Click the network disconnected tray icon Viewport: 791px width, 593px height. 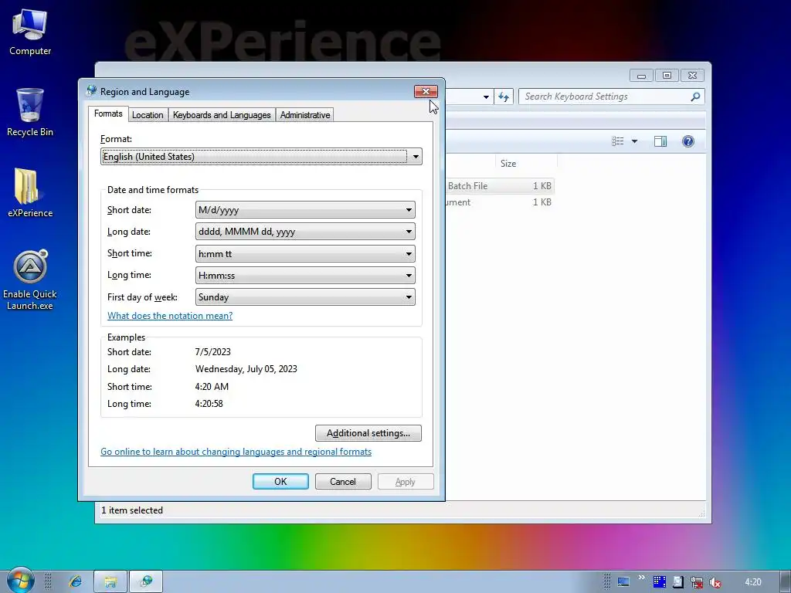pyautogui.click(x=697, y=582)
